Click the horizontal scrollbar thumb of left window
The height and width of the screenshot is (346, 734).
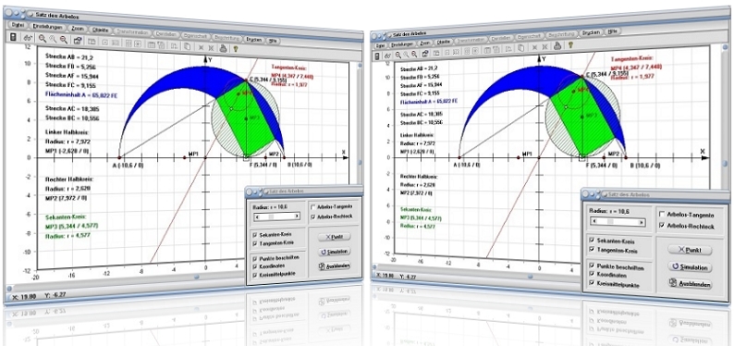pos(196,277)
